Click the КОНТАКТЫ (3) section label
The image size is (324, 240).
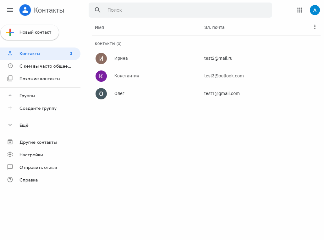point(108,44)
